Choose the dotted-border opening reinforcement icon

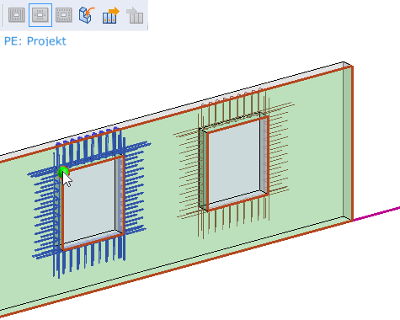coord(64,15)
